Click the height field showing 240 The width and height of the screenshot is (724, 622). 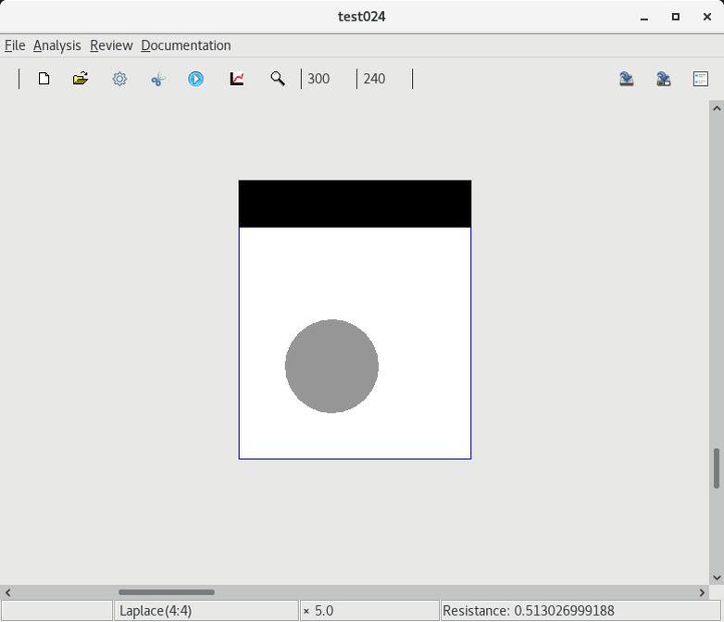click(x=383, y=79)
